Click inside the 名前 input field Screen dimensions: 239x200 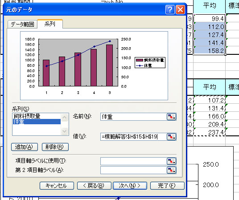click(x=134, y=117)
